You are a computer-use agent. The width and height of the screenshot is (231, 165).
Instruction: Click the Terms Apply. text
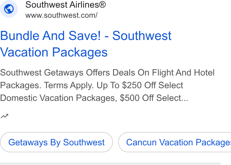pyautogui.click(x=69, y=85)
